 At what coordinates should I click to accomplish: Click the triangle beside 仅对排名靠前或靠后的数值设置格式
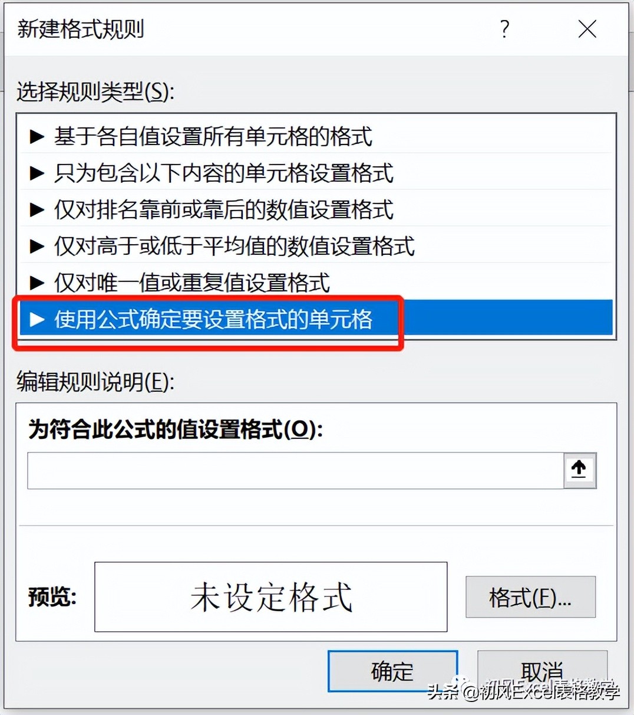pos(37,210)
